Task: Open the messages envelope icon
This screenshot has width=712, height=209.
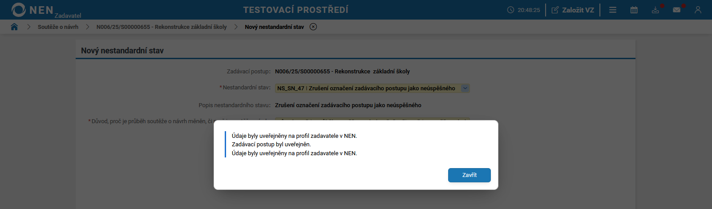Action: click(676, 10)
